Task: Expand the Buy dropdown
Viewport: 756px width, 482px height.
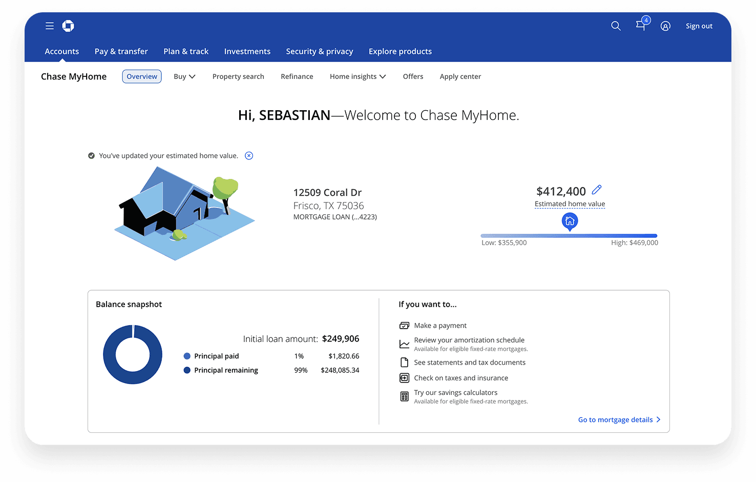Action: 184,76
